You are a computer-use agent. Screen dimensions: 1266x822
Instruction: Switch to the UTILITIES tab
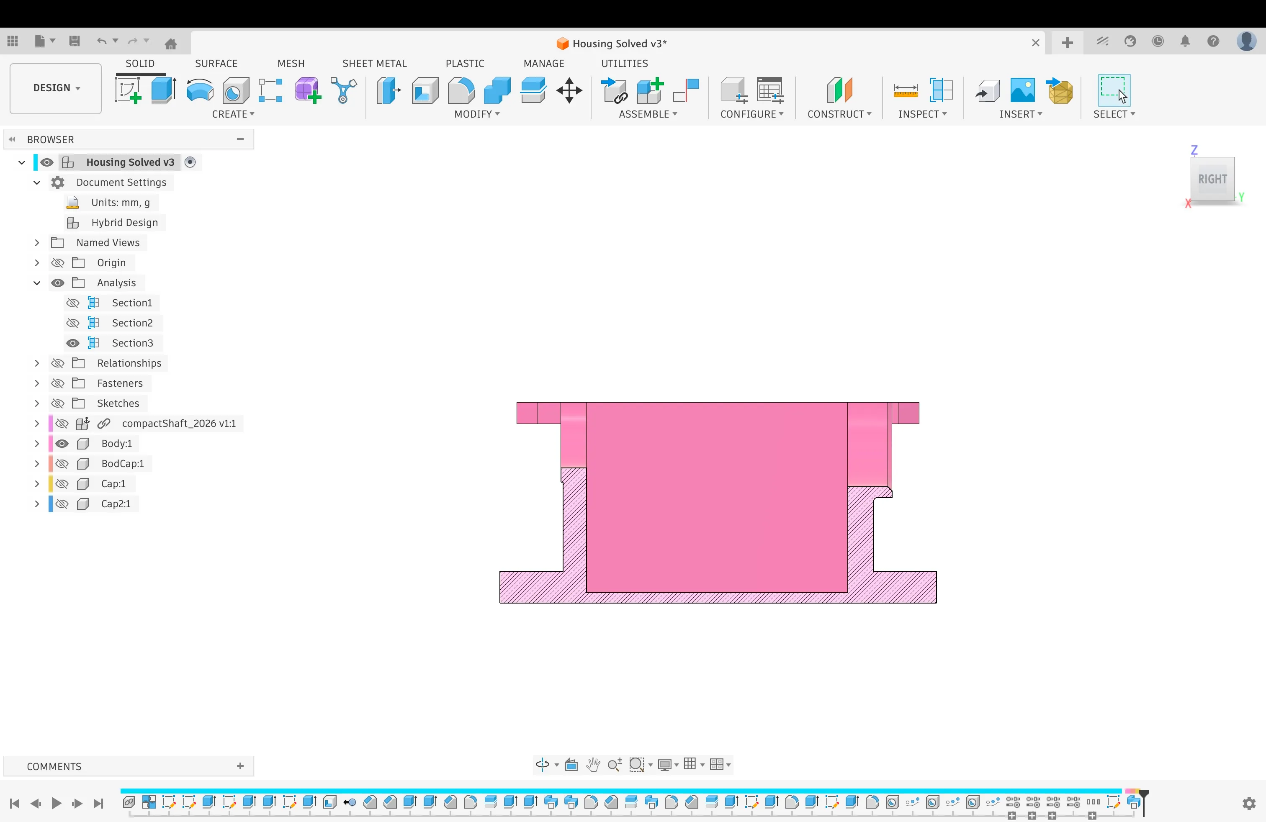pos(625,63)
